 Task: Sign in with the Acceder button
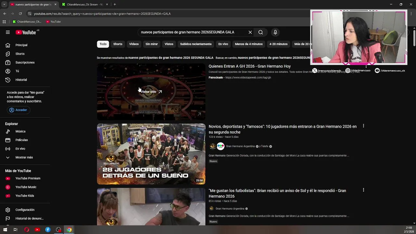pos(18,110)
